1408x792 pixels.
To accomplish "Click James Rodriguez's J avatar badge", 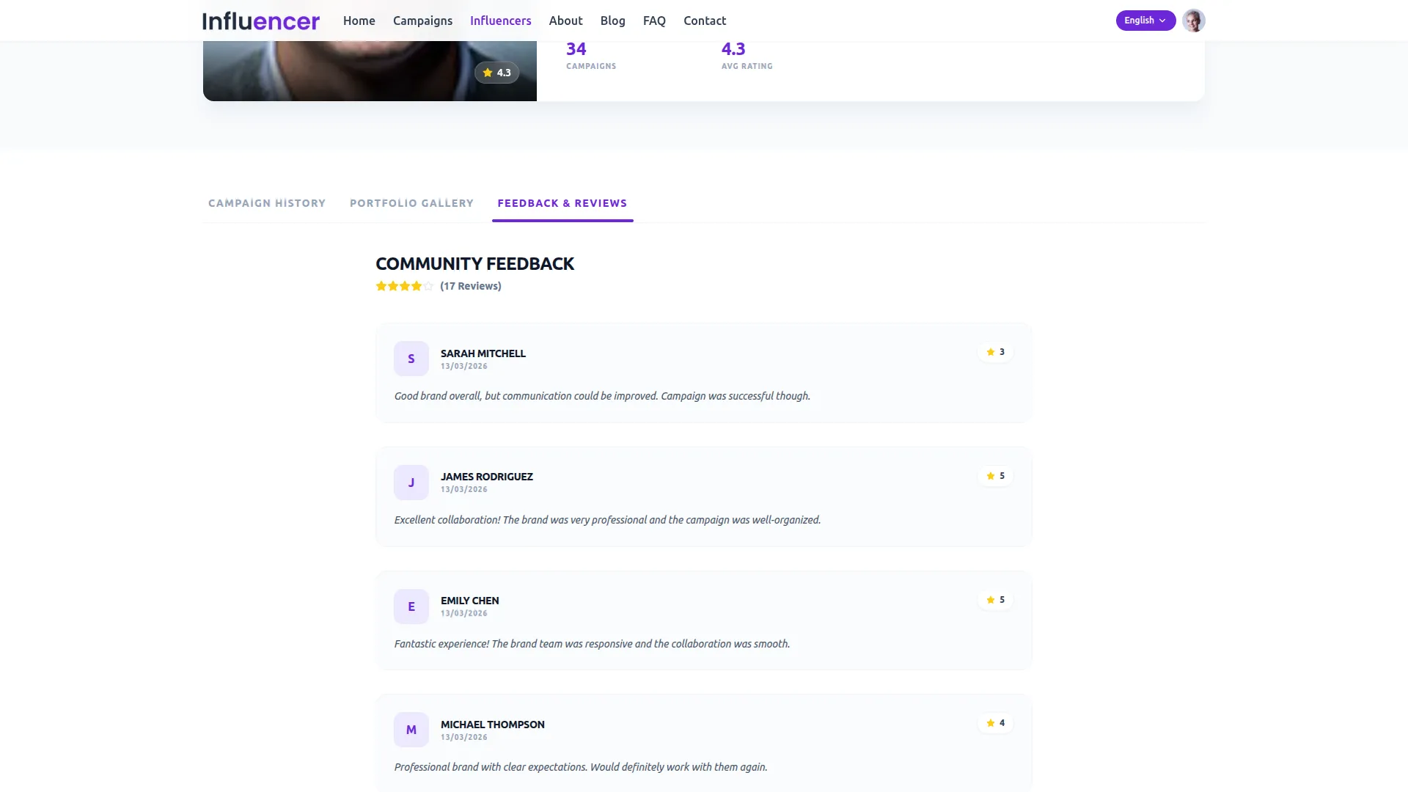I will pyautogui.click(x=411, y=483).
